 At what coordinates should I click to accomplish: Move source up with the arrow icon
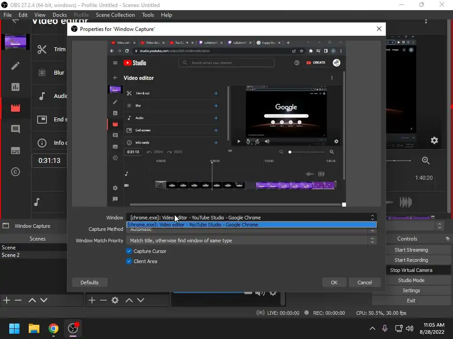pos(129,300)
